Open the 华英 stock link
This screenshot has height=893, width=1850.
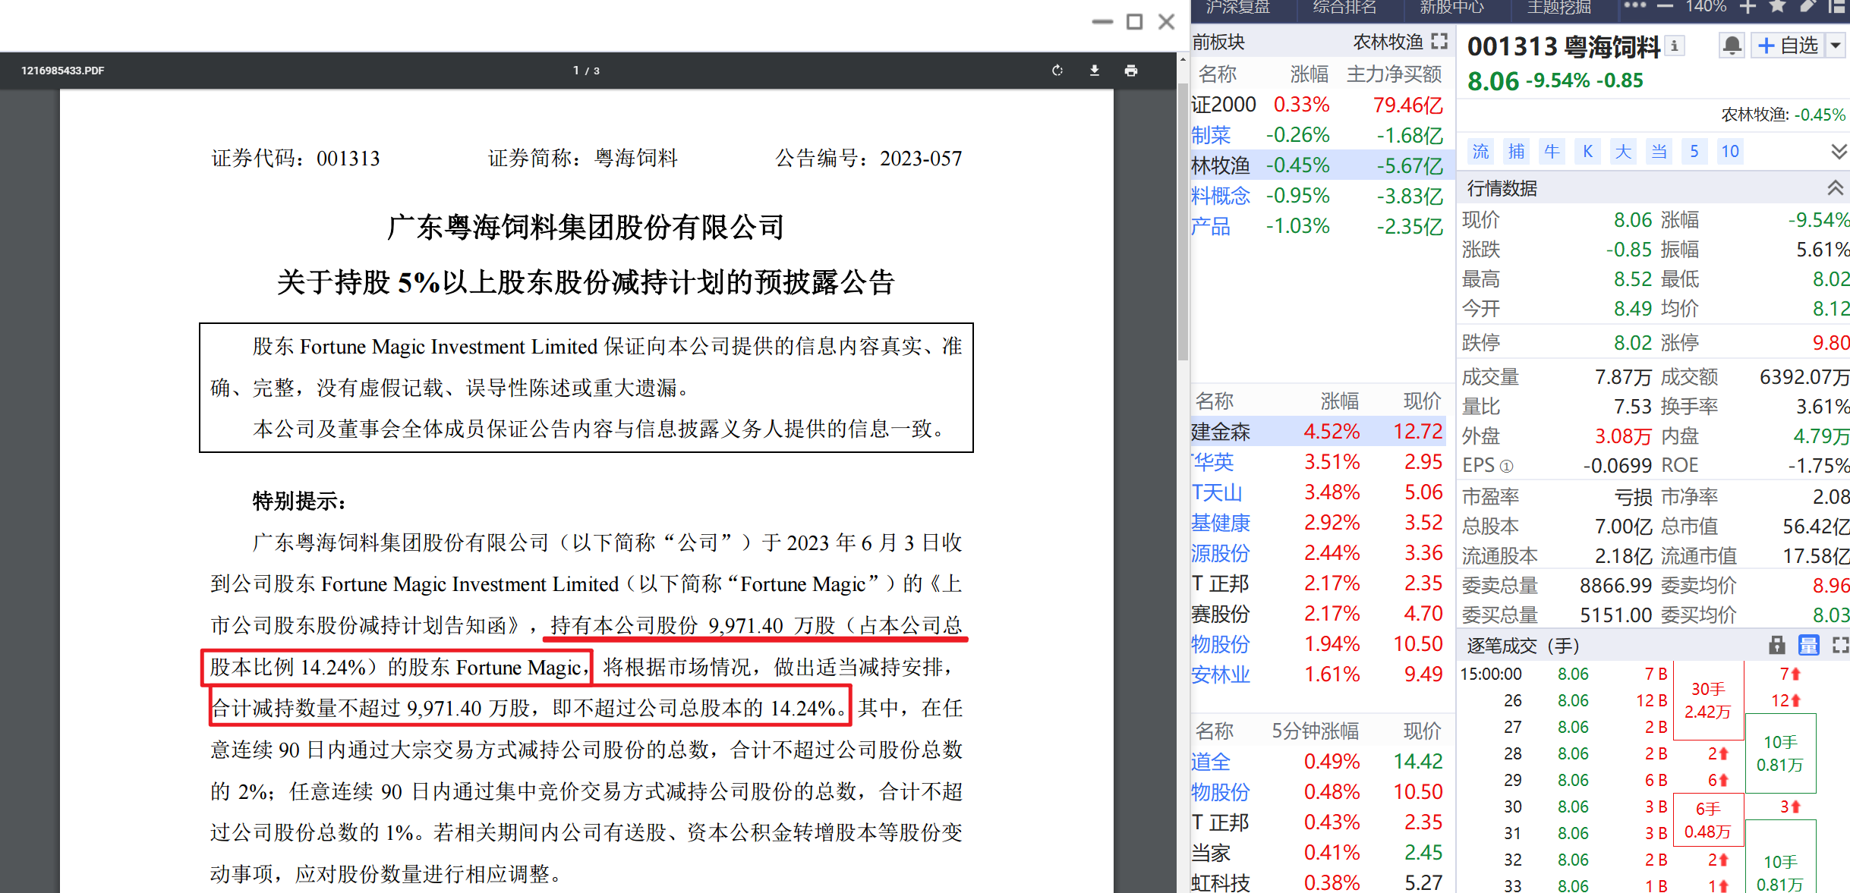pos(1213,461)
